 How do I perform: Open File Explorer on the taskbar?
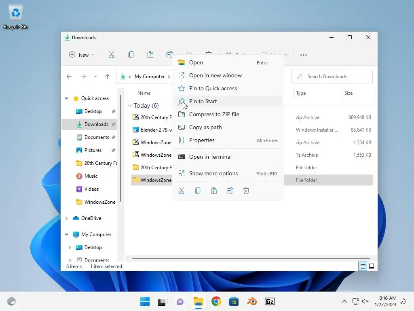198,301
